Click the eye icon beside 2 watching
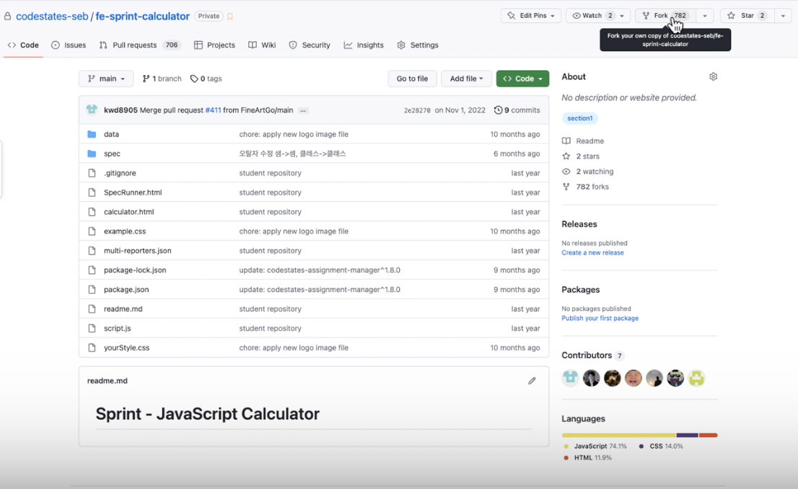The width and height of the screenshot is (798, 489). coord(566,172)
